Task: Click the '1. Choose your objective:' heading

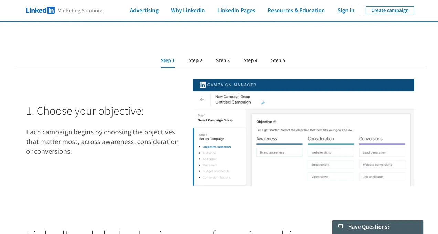Action: pyautogui.click(x=85, y=111)
